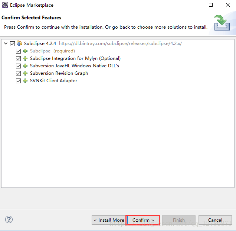
Task: Close the Eclipse Marketplace dialog
Action: [x=228, y=5]
